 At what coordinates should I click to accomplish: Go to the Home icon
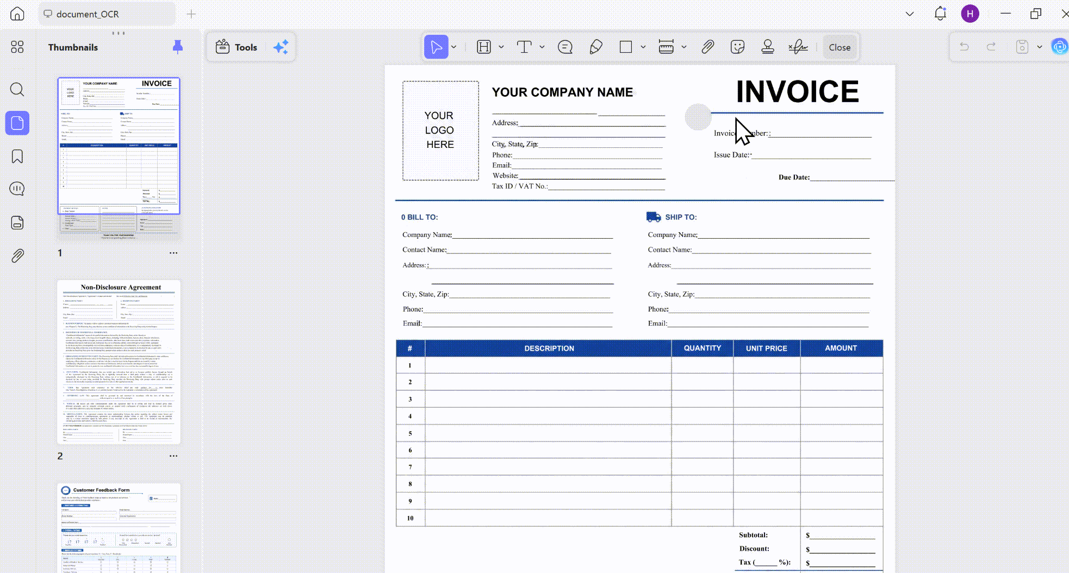[17, 14]
